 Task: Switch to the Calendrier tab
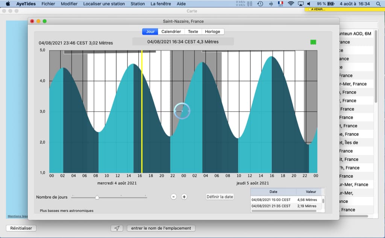(171, 31)
